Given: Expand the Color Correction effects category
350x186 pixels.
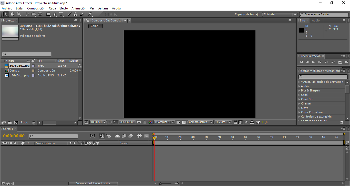Looking at the screenshot, I should pos(312,112).
